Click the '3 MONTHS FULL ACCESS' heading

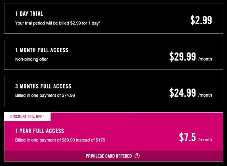pyautogui.click(x=43, y=86)
